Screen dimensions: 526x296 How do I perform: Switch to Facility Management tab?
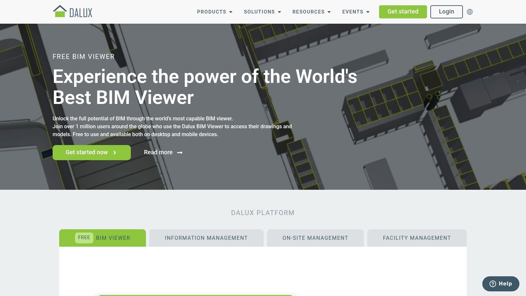[417, 238]
